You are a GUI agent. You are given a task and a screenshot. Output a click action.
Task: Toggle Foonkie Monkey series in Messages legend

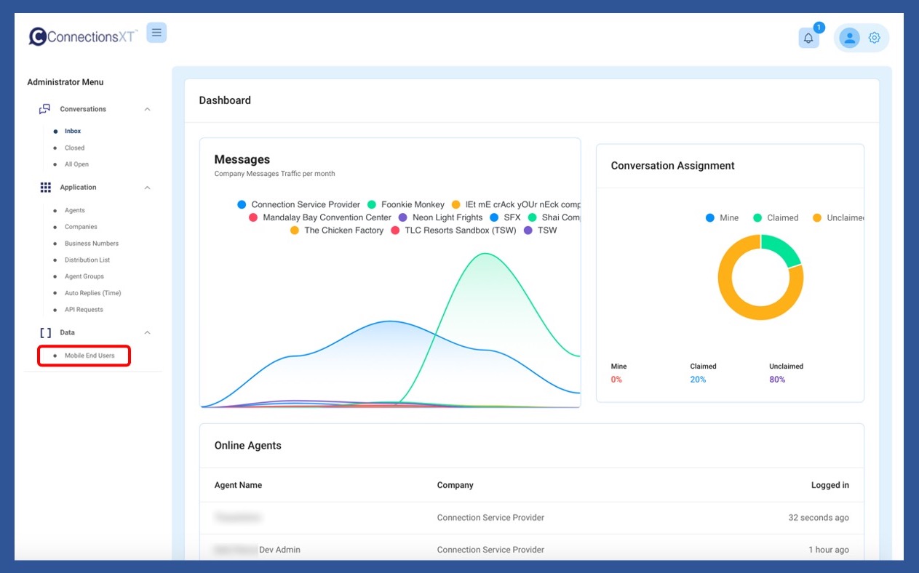(x=412, y=205)
